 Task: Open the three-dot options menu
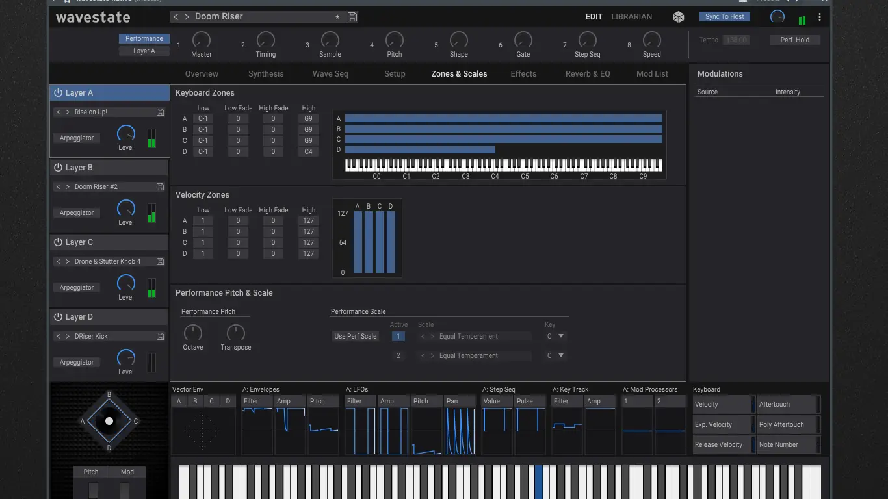(x=820, y=17)
